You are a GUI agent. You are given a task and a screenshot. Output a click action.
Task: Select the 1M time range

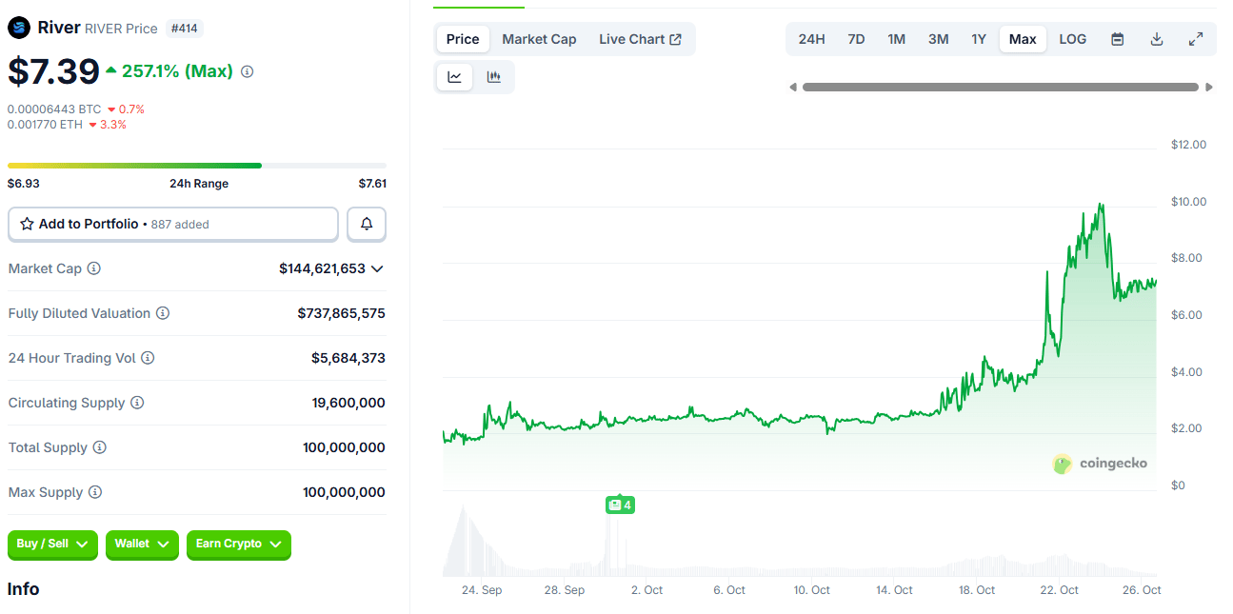click(x=896, y=39)
